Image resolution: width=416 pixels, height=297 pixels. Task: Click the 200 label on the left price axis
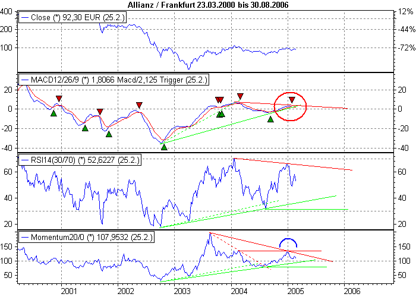(x=6, y=29)
